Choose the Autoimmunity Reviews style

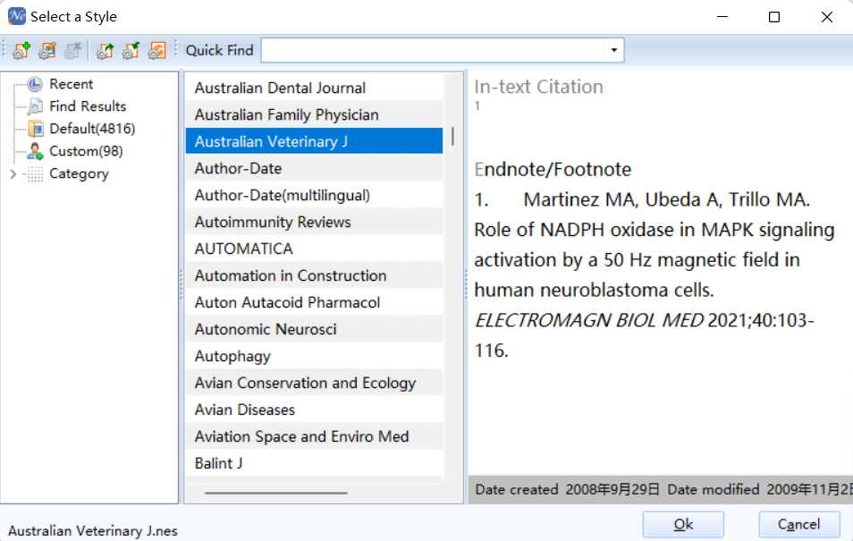pyautogui.click(x=314, y=222)
